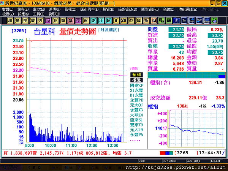Viewport: 228px width, 171px height.
Task: Click the 智 toolbar icon
Action: click(85, 21)
